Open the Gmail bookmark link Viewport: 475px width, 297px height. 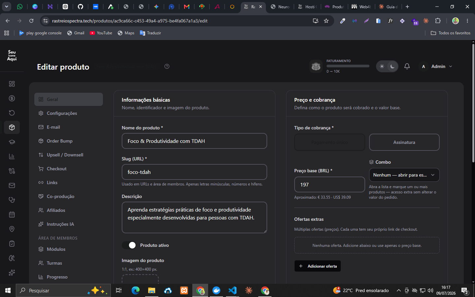point(76,33)
